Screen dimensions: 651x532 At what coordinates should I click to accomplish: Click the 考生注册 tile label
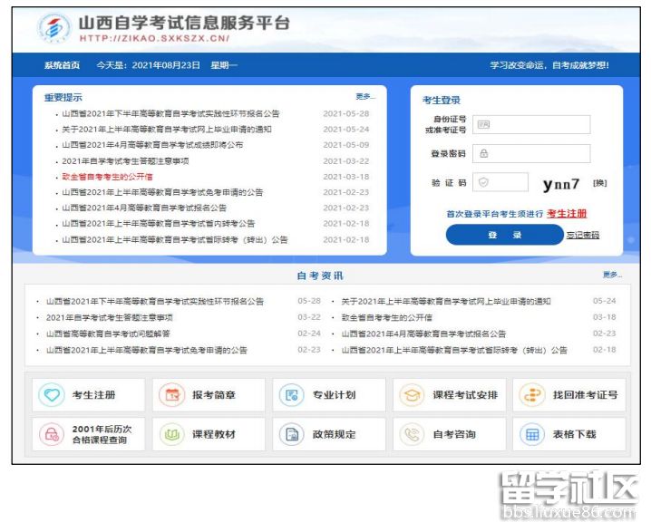(x=93, y=394)
